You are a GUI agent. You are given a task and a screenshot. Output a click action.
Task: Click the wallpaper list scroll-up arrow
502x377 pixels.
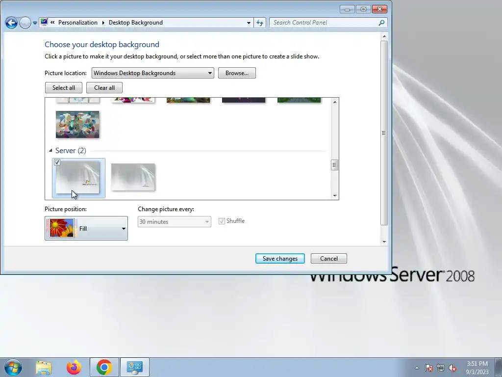[x=335, y=102]
